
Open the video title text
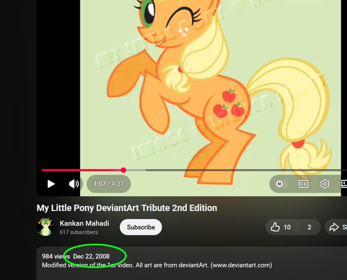pyautogui.click(x=127, y=208)
